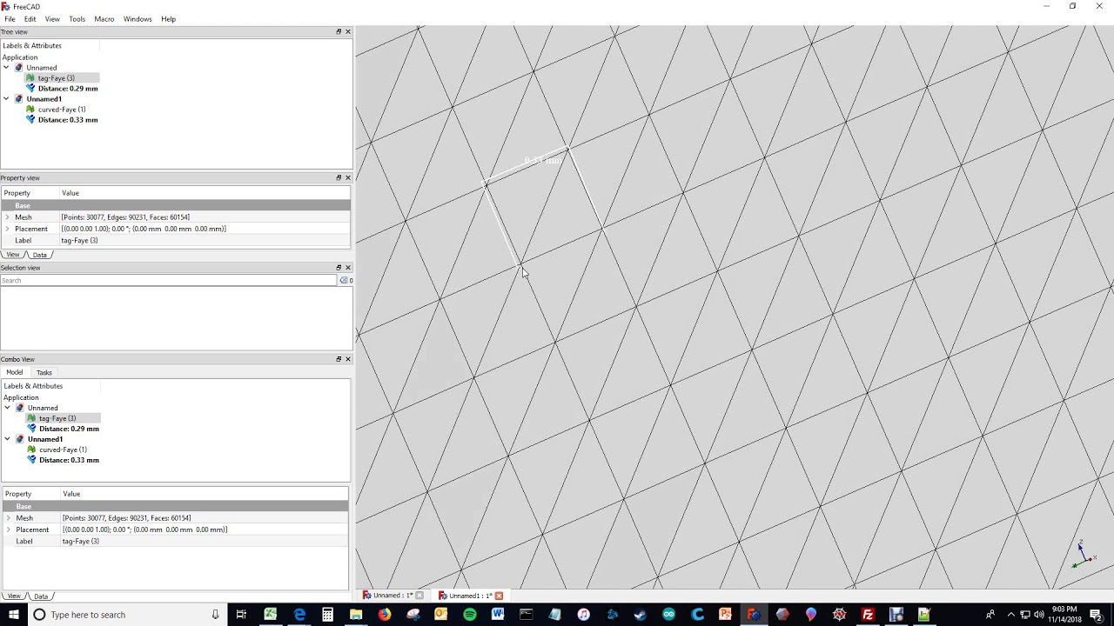Select curved-Faye (1) mesh in Tree view

(x=62, y=110)
